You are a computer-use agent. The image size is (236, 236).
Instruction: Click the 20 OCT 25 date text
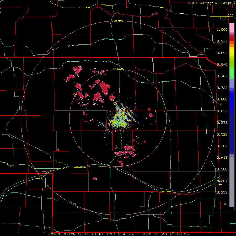[x=164, y=234]
